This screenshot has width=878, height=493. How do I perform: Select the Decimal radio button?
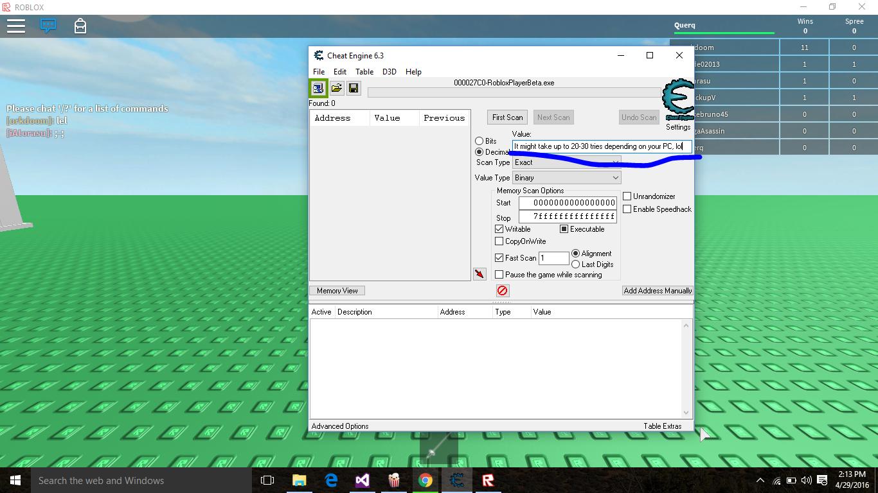pos(479,152)
